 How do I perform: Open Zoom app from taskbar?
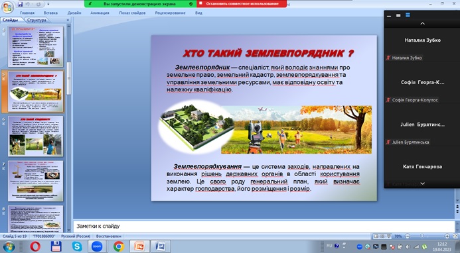pos(97,246)
